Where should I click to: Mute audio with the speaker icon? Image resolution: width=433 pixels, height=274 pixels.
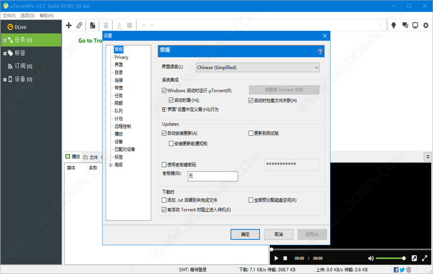(x=371, y=258)
